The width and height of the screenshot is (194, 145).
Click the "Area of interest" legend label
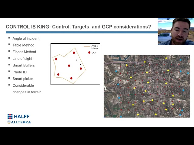click(95, 47)
